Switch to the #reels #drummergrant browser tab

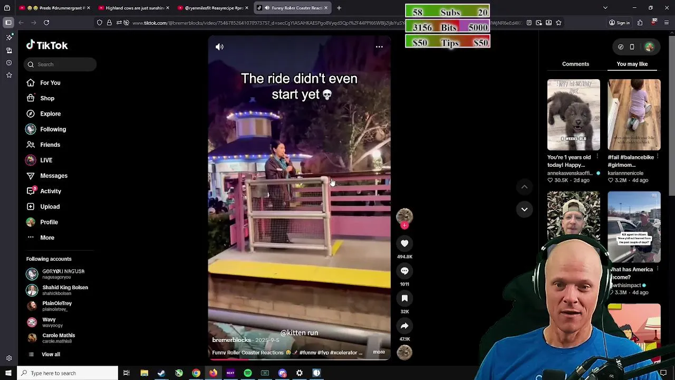[x=54, y=8]
